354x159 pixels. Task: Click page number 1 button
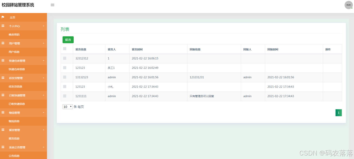pos(339,113)
